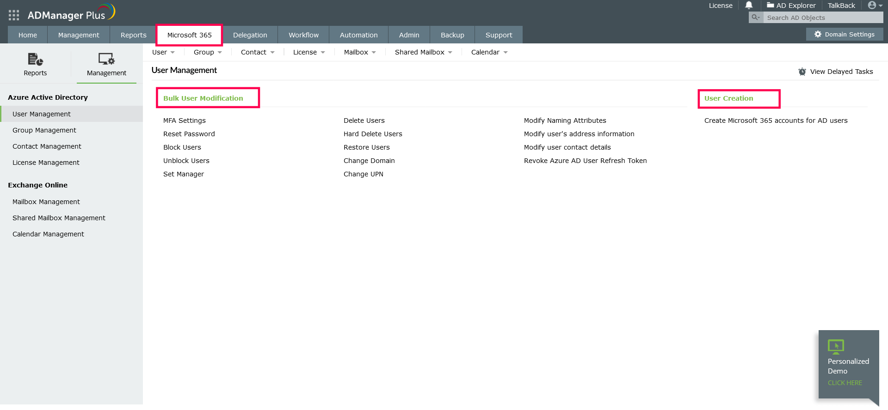This screenshot has width=888, height=410.
Task: Go to the Home tab
Action: pos(28,35)
